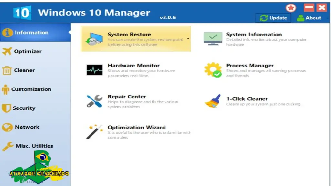Image resolution: width=331 pixels, height=186 pixels.
Task: Click the Repair Center tools icon
Action: pyautogui.click(x=94, y=101)
